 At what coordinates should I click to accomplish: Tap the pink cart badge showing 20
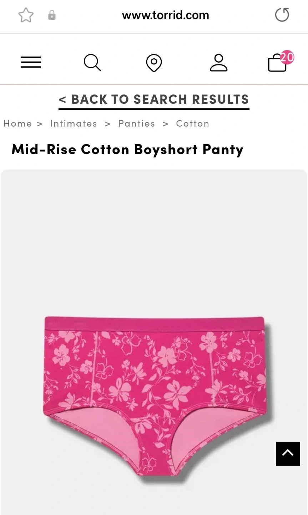287,57
